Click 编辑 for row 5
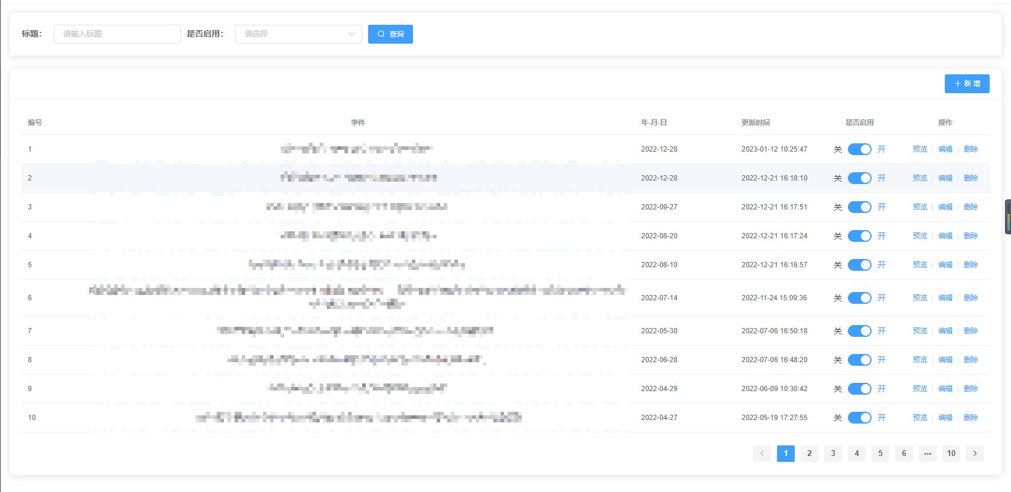The width and height of the screenshot is (1011, 492). (x=945, y=265)
